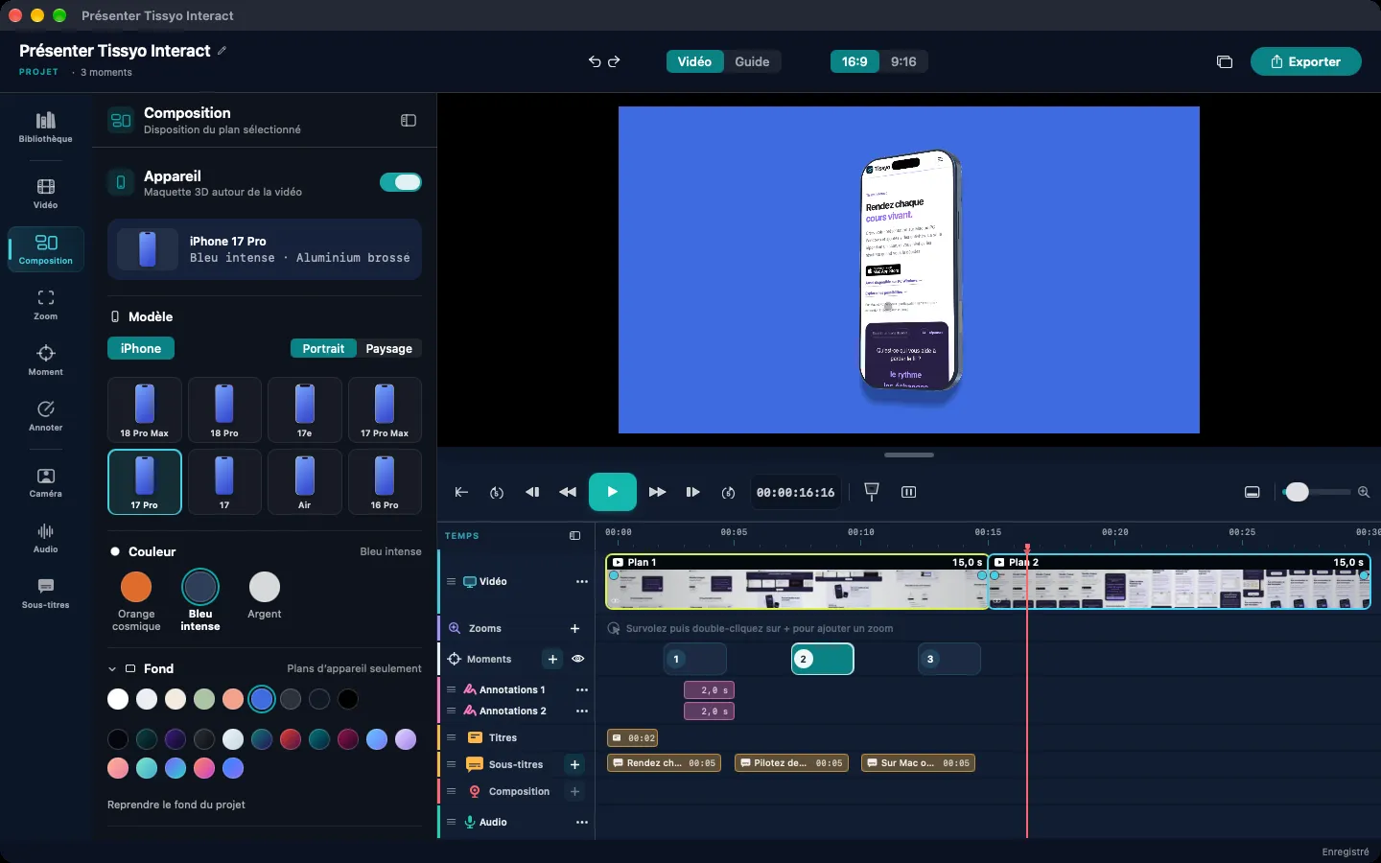
Task: Jump to start of timeline
Action: click(x=461, y=492)
